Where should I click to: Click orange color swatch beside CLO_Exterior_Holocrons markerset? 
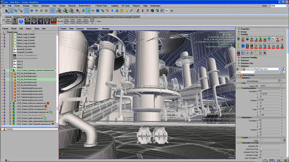click(x=48, y=103)
